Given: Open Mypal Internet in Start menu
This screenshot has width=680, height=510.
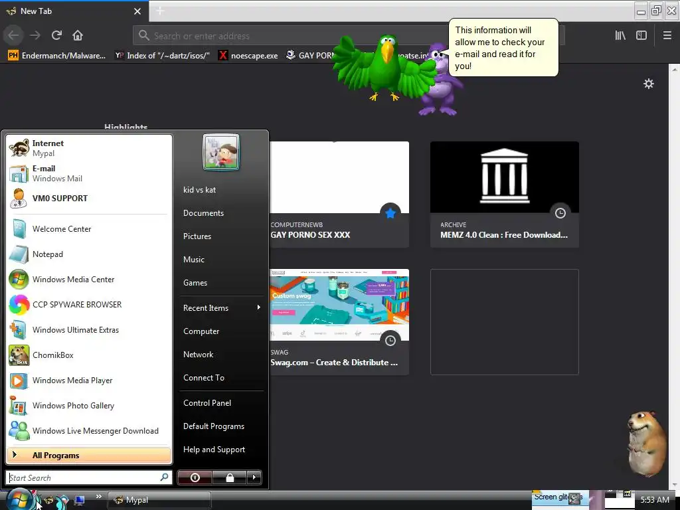Looking at the screenshot, I should 89,148.
